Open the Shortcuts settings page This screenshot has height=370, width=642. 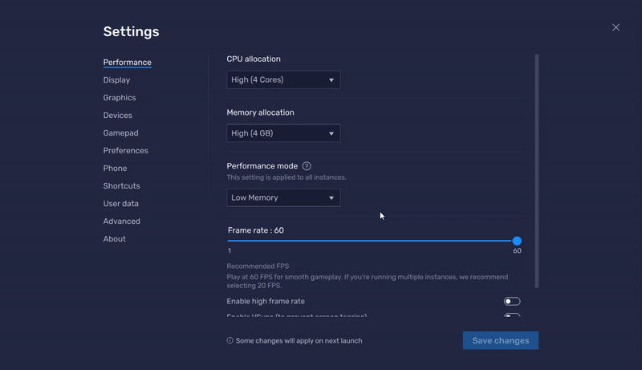click(x=121, y=186)
